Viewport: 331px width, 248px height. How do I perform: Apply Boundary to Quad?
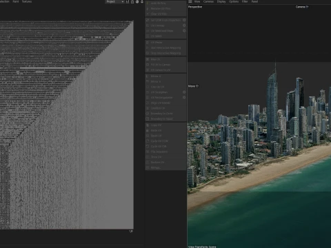click(165, 118)
